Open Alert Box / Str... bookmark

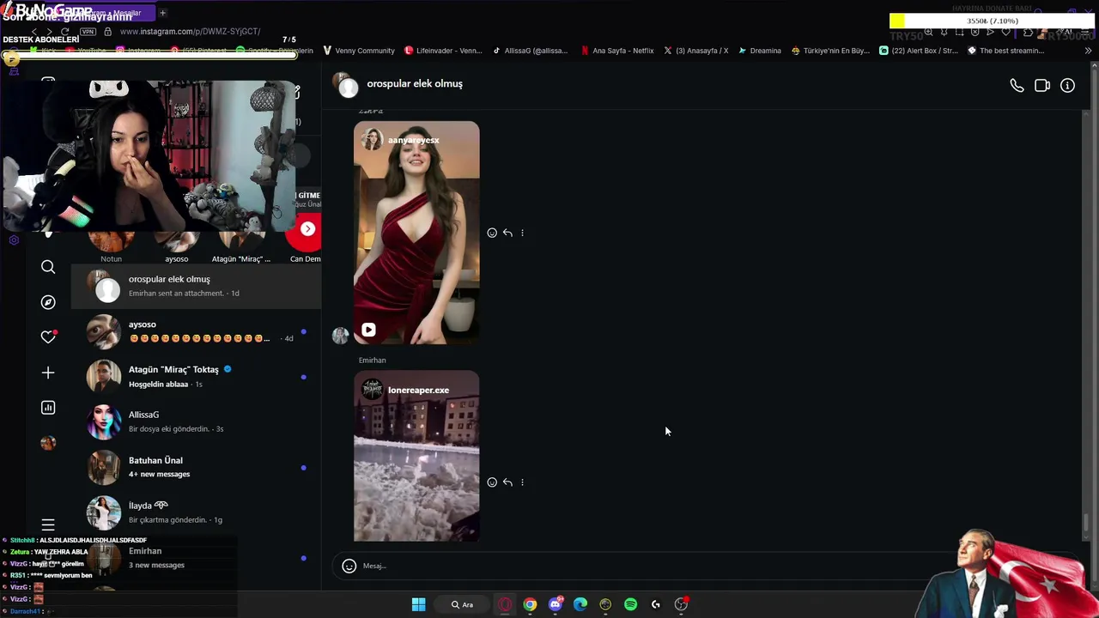tap(919, 51)
